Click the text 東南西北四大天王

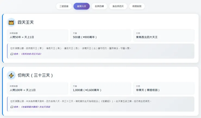tap(147, 37)
